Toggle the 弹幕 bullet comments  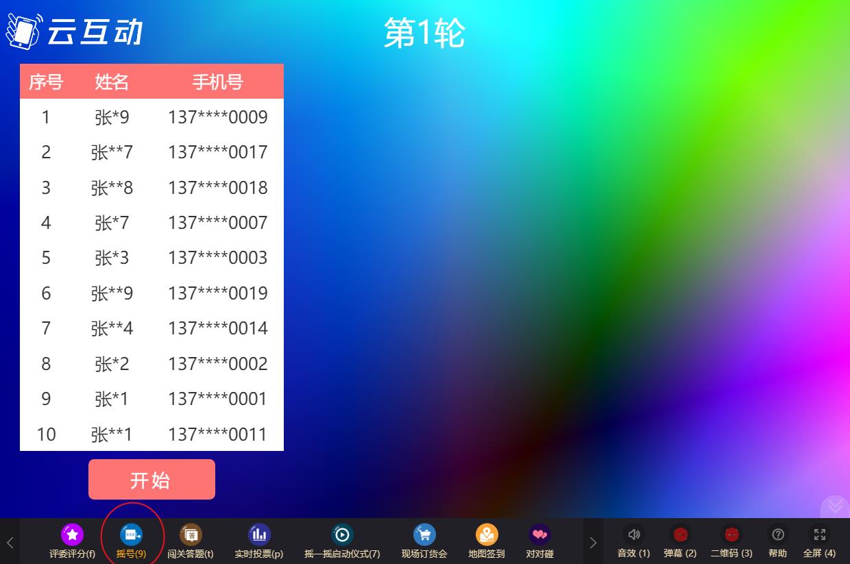pos(680,535)
